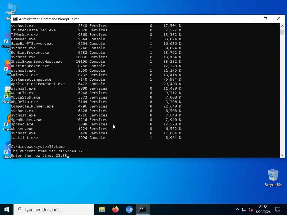The height and width of the screenshot is (215, 287).
Task: Launch Firefox from the taskbar
Action: [115, 209]
